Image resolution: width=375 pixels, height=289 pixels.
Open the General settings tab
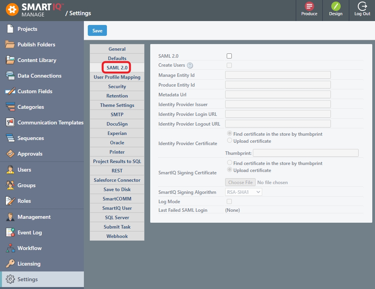[x=117, y=49]
